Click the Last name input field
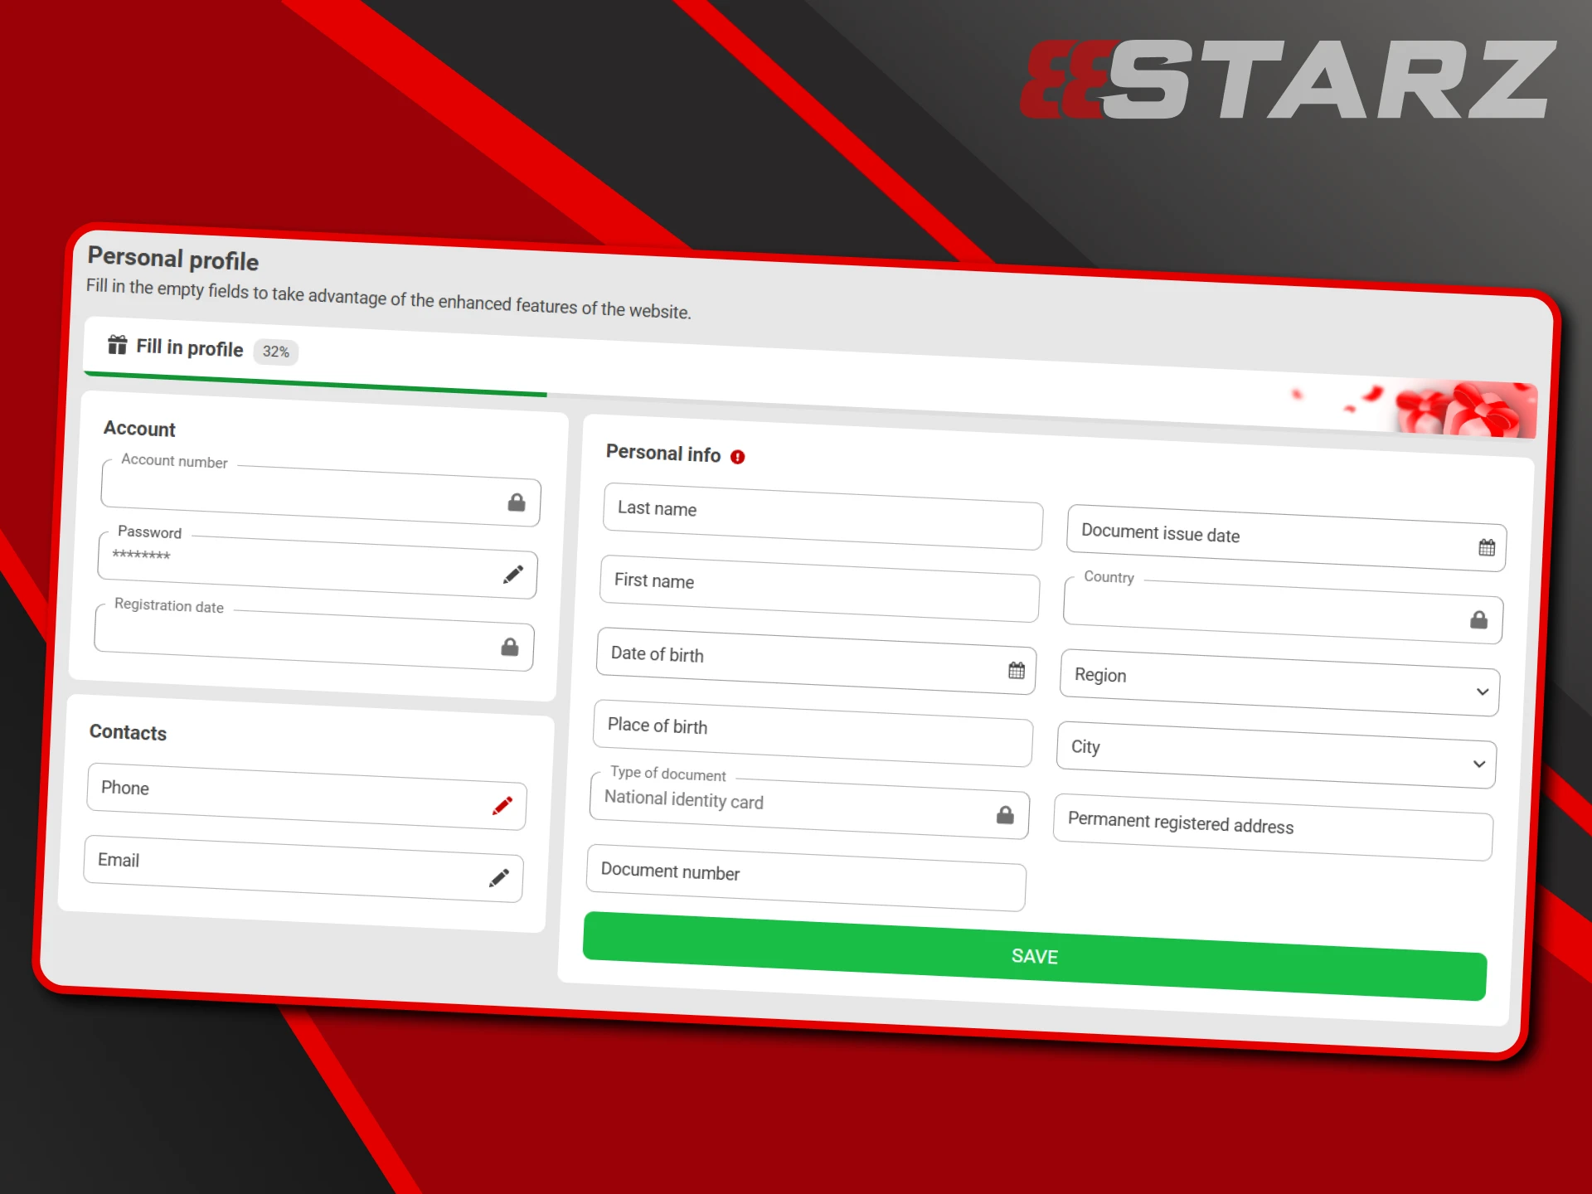Viewport: 1592px width, 1194px height. 823,517
